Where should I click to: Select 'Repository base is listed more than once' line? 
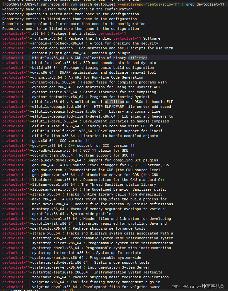pyautogui.click(x=67, y=9)
